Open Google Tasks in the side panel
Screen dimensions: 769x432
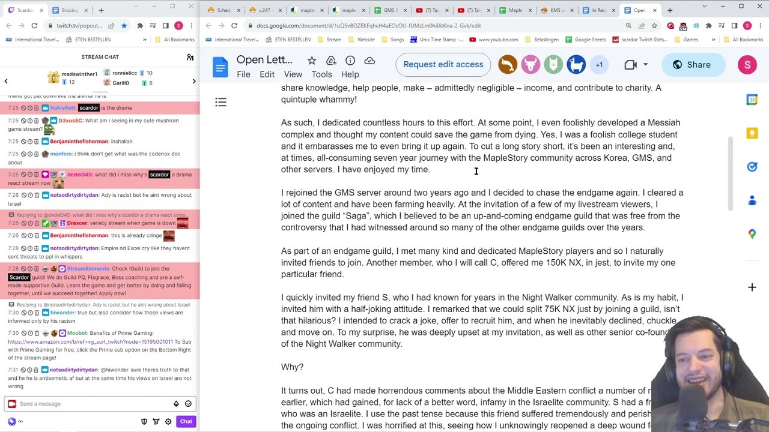click(x=752, y=167)
